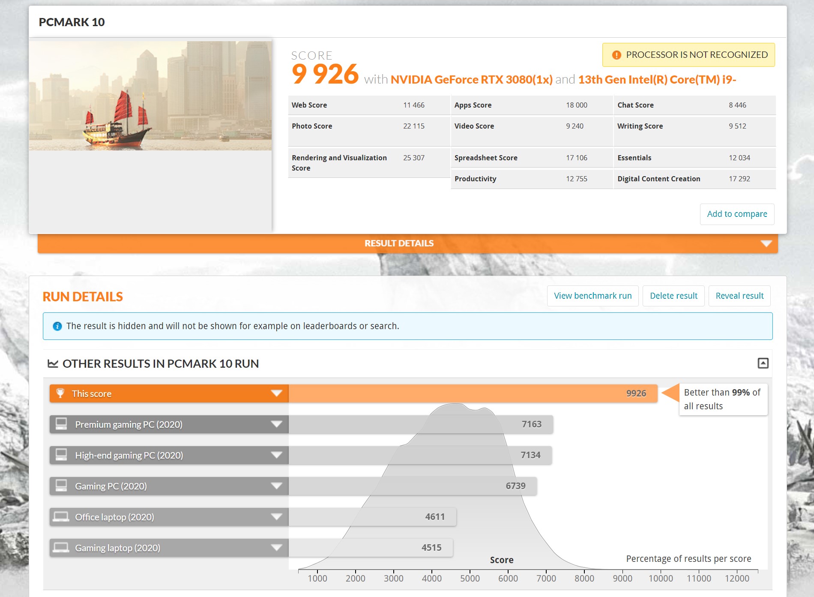
Task: Click the RUN DETAILS heading
Action: [x=83, y=297]
